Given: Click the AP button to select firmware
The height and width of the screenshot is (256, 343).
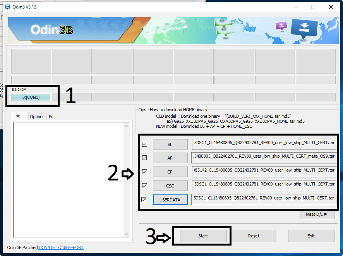Looking at the screenshot, I should coord(170,158).
